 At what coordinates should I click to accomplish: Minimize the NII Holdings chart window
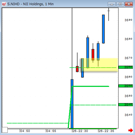click(x=112, y=4)
